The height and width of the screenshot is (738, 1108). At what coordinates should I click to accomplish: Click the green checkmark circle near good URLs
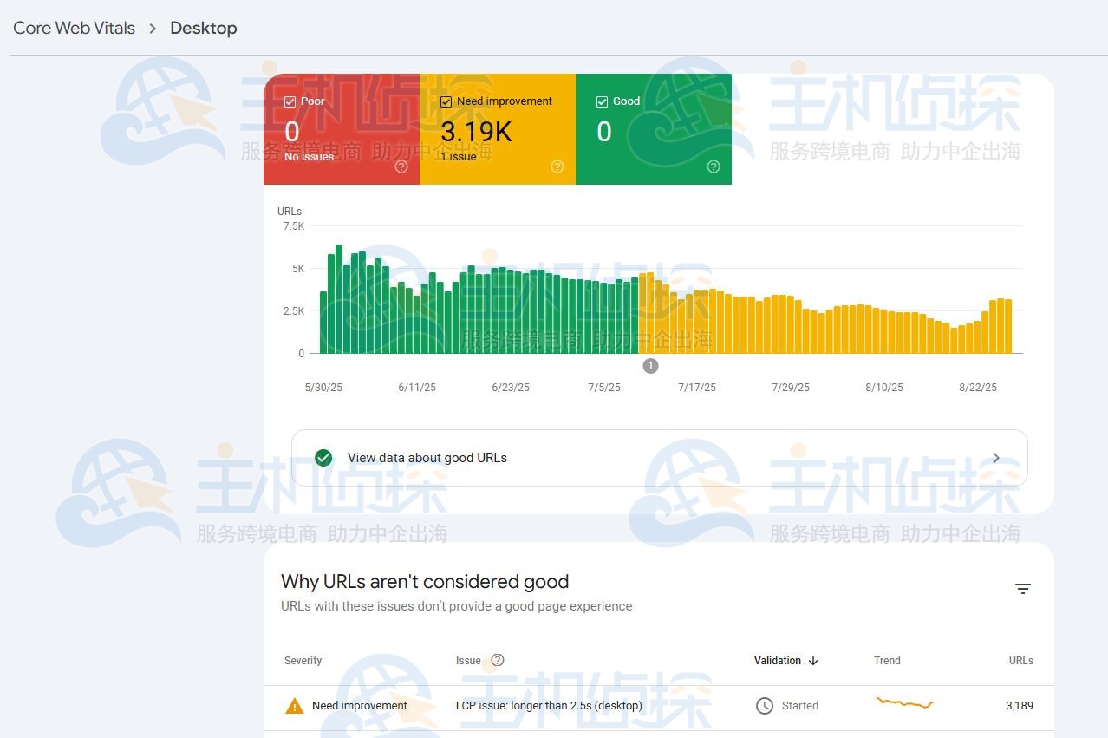point(323,458)
